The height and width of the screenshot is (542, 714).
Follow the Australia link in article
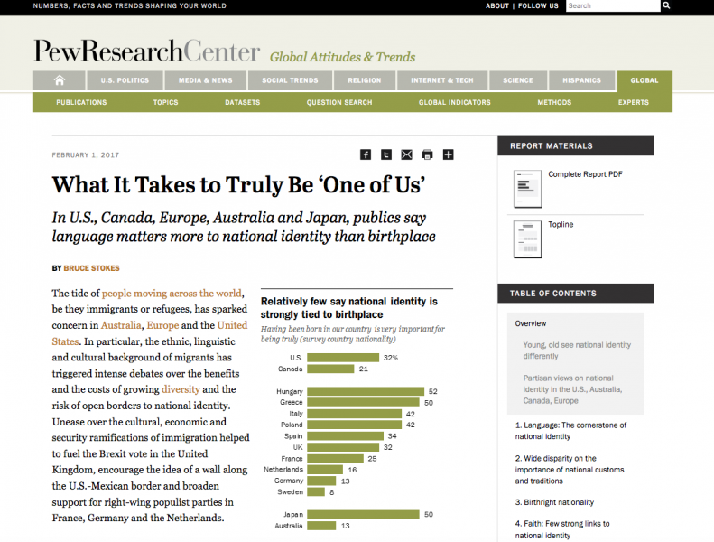click(x=121, y=325)
